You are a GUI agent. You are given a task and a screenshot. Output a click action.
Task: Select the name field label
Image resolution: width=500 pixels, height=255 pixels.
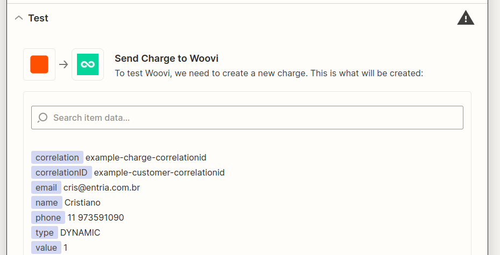(x=47, y=202)
